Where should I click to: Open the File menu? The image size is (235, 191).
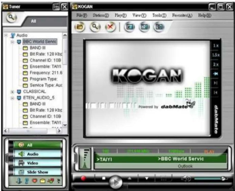pyautogui.click(x=82, y=15)
